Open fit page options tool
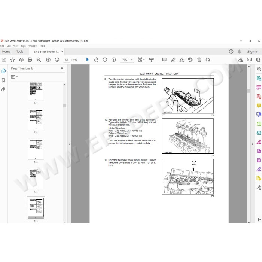 tap(141, 60)
